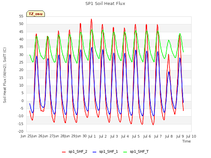The image size is (211, 158).
Task: Click the Time x-axis title
Action: [187, 141]
